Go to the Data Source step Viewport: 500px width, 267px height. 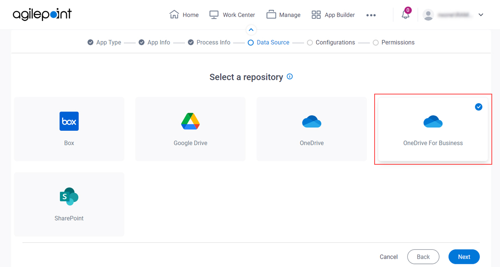269,42
